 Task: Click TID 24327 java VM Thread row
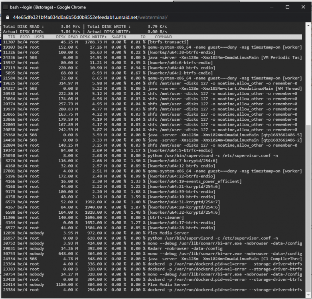(152, 89)
